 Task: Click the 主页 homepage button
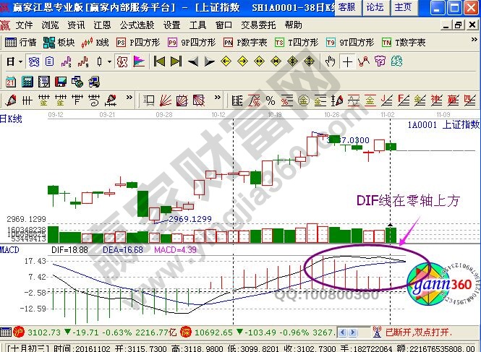click(x=403, y=7)
